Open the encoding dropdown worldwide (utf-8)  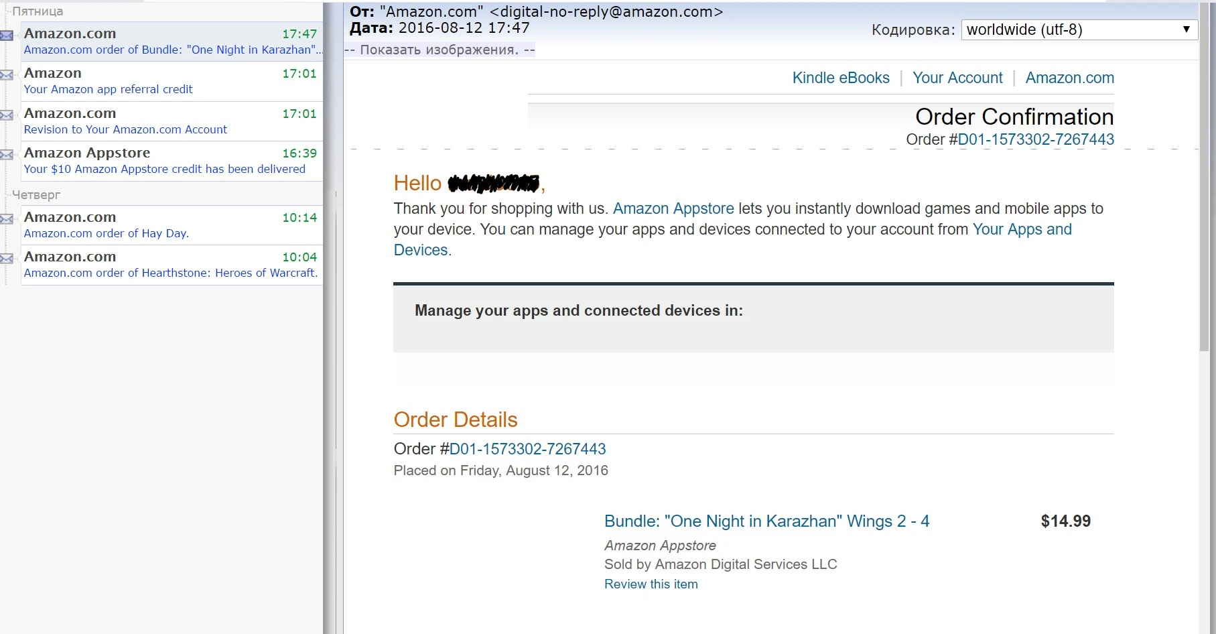[x=1079, y=29]
